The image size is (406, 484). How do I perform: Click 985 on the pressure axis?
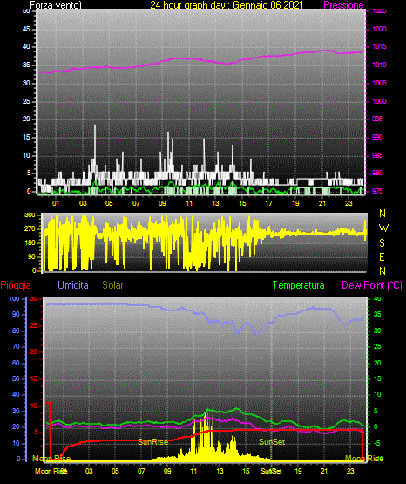(377, 155)
